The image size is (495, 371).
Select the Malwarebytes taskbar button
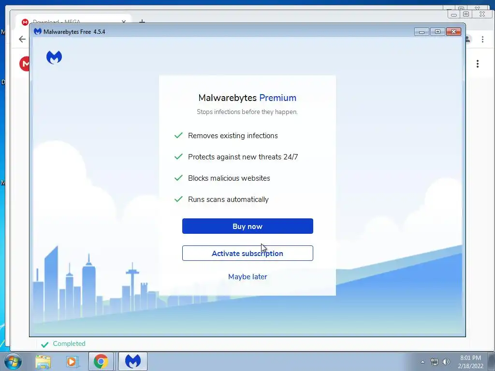pos(132,361)
